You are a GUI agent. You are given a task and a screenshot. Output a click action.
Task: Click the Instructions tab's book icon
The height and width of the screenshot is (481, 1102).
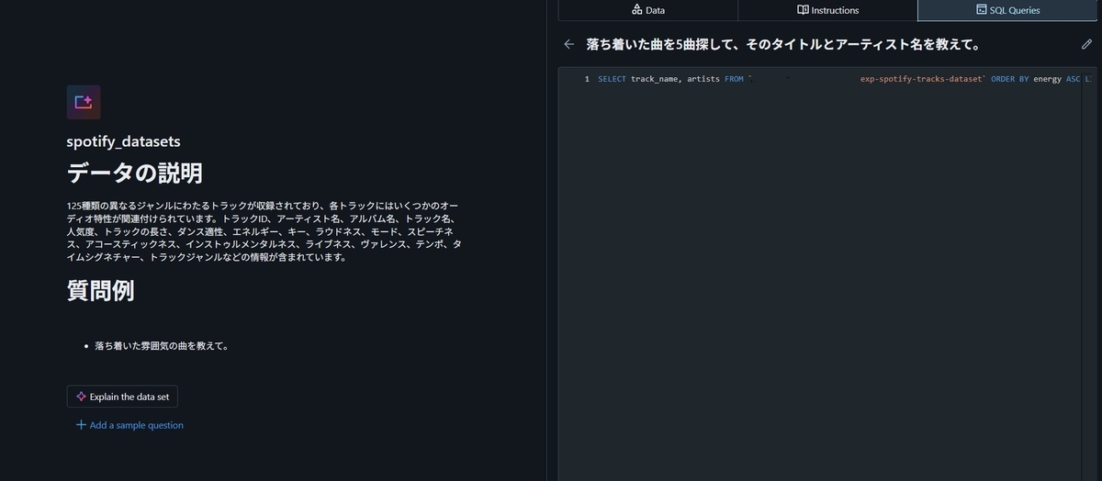click(803, 10)
